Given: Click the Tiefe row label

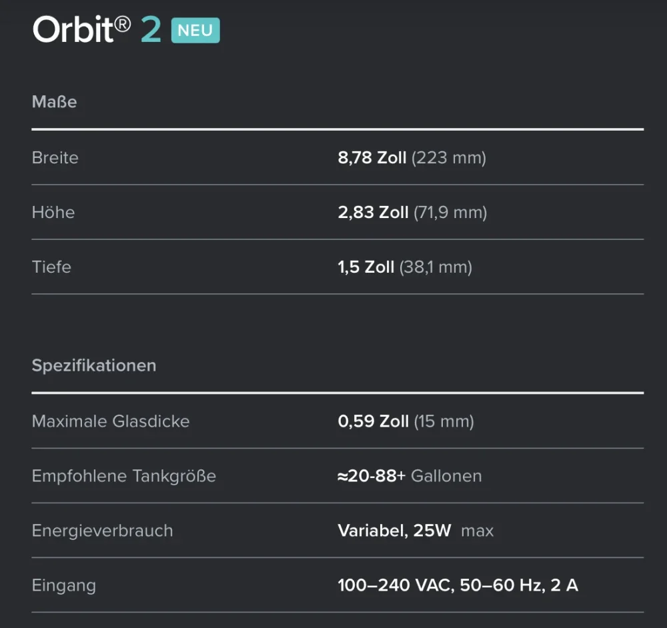Looking at the screenshot, I should (x=51, y=267).
